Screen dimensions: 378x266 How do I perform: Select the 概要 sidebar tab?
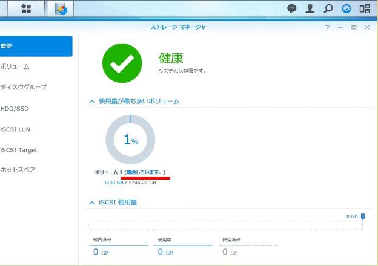pyautogui.click(x=36, y=46)
